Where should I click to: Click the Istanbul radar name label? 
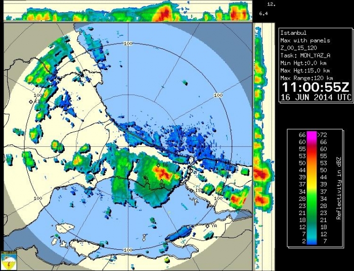pos(294,33)
